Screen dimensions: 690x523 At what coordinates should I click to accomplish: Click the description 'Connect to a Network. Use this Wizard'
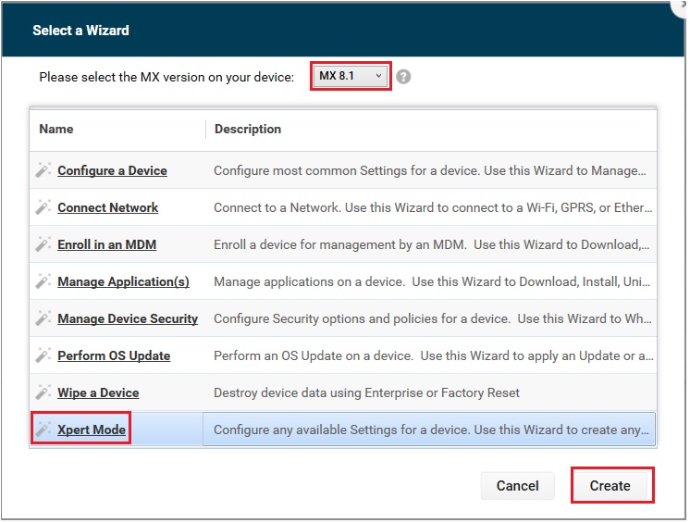tap(433, 207)
